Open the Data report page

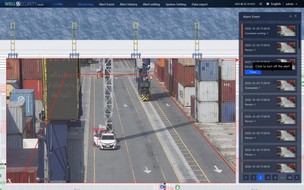pyautogui.click(x=199, y=4)
